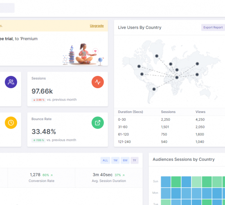Screen dimensions: 225x205
Task: Click the 61-120 duration row
Action: 169,134
